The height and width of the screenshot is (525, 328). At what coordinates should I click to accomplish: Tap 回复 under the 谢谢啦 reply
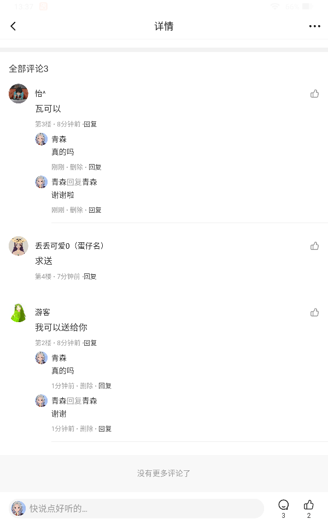95,210
